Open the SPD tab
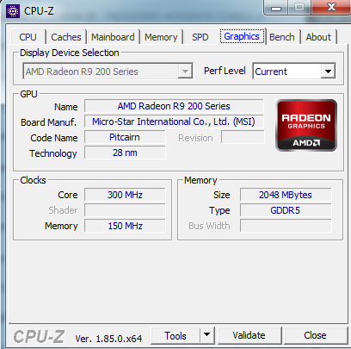Image resolution: width=351 pixels, height=349 pixels. pyautogui.click(x=200, y=37)
